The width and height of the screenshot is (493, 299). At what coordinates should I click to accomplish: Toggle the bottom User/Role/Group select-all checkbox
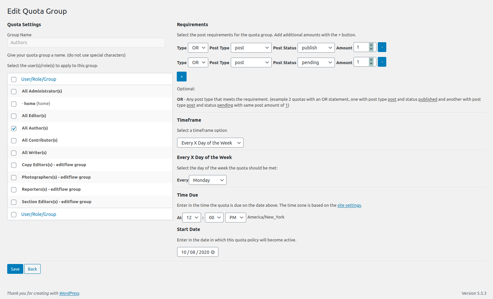[14, 215]
